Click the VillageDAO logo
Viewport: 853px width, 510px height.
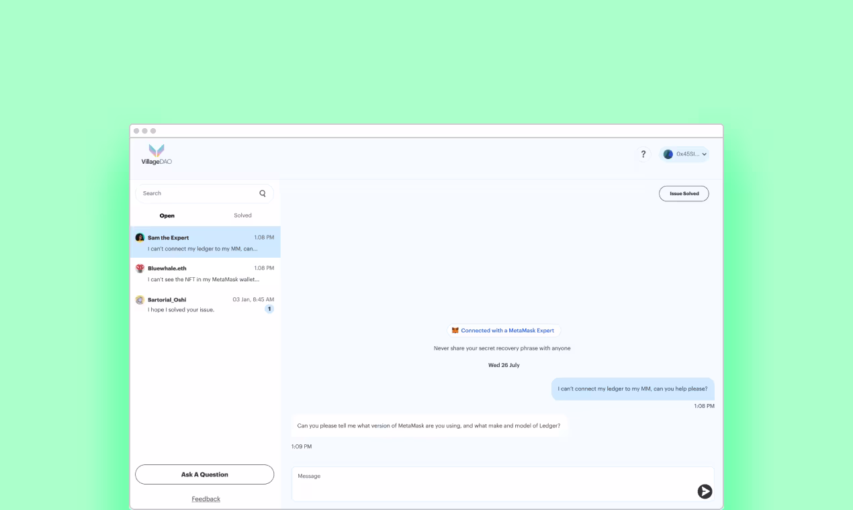tap(156, 154)
